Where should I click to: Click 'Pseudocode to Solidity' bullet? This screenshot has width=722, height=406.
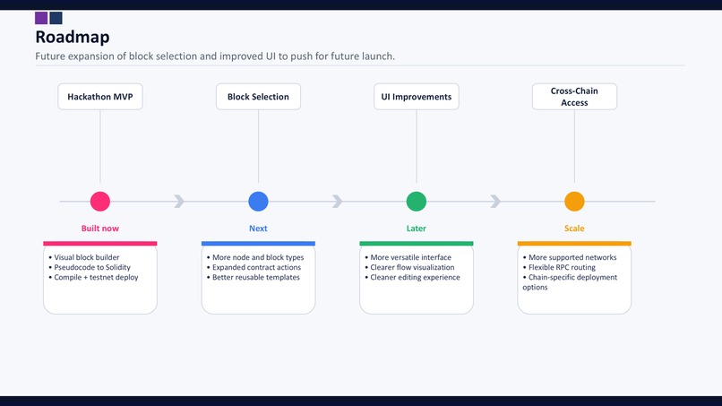click(x=90, y=267)
